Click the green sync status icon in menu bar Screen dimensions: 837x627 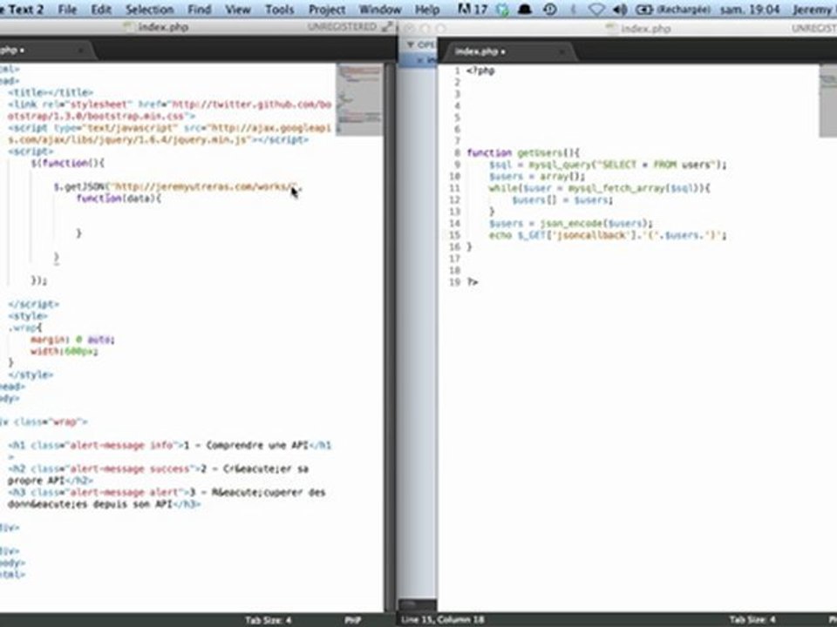[x=502, y=9]
